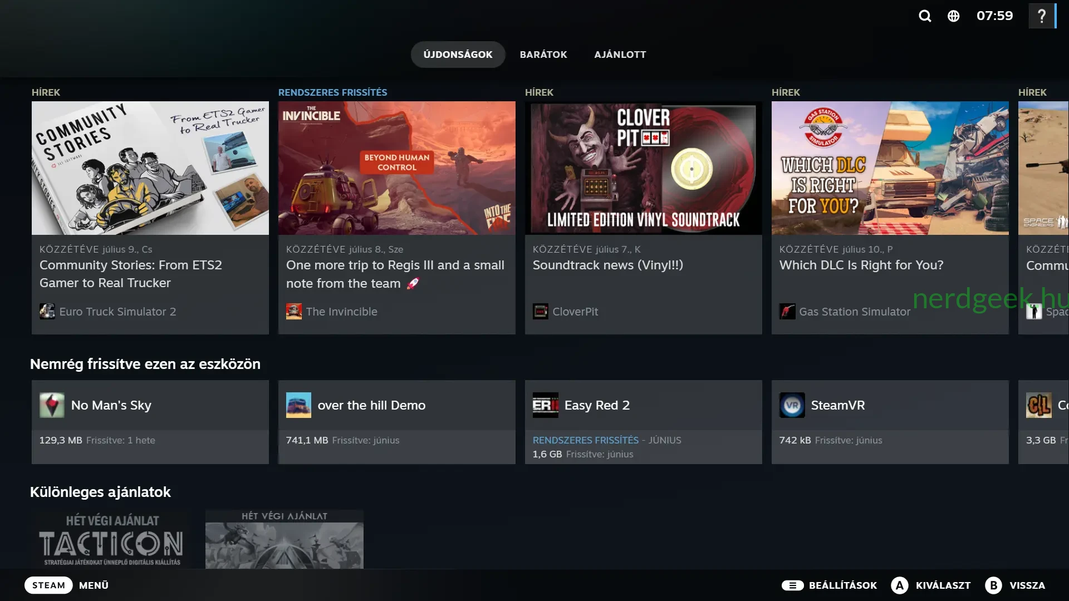Click the Beállítások label
Viewport: 1069px width, 601px height.
click(842, 585)
